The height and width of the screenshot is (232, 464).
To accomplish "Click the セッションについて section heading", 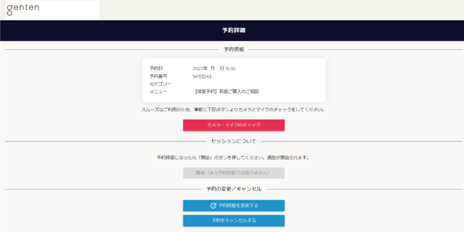I will coord(234,141).
